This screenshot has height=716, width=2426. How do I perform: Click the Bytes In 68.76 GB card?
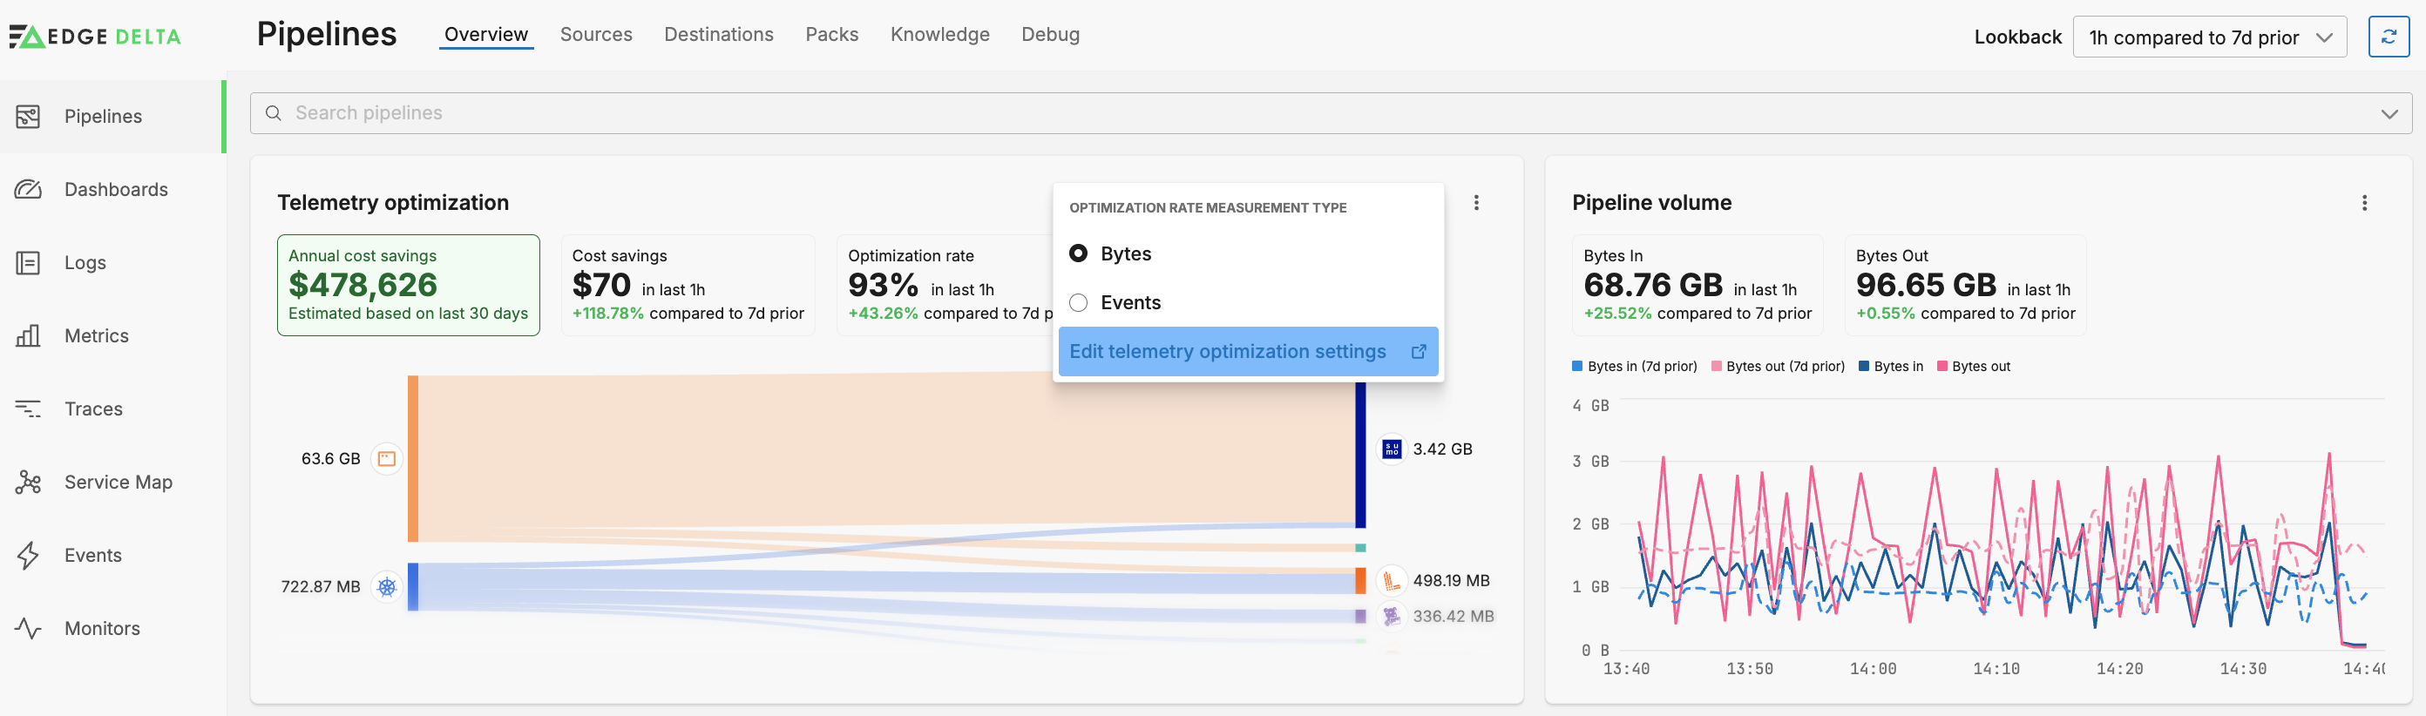click(x=1698, y=285)
